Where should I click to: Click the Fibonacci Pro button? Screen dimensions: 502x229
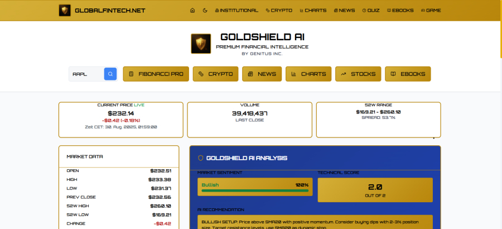[156, 74]
